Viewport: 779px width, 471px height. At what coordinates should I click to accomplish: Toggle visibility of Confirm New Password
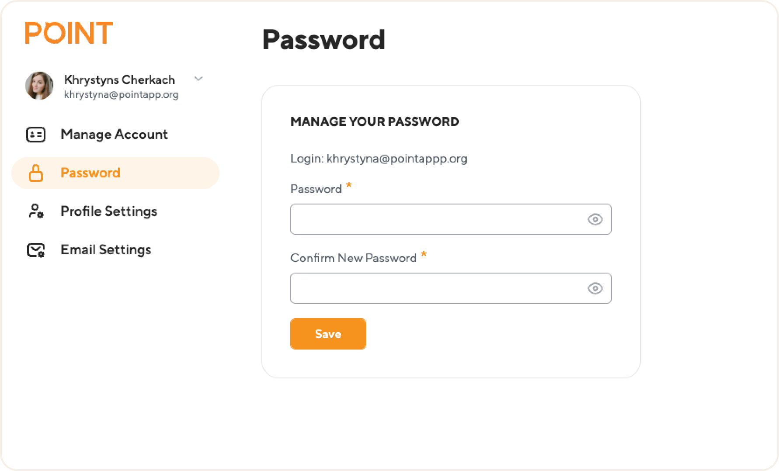[x=595, y=288]
